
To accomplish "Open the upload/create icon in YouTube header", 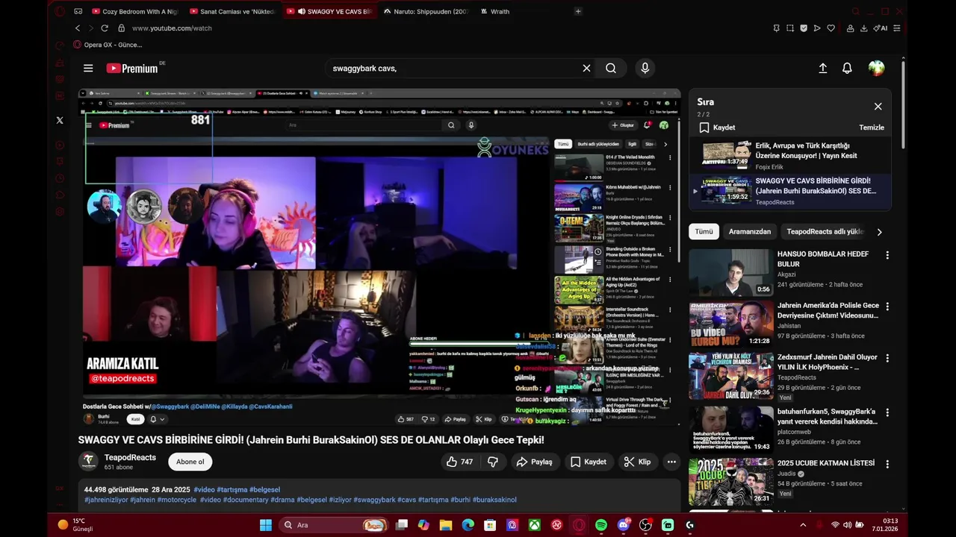I will tap(822, 68).
